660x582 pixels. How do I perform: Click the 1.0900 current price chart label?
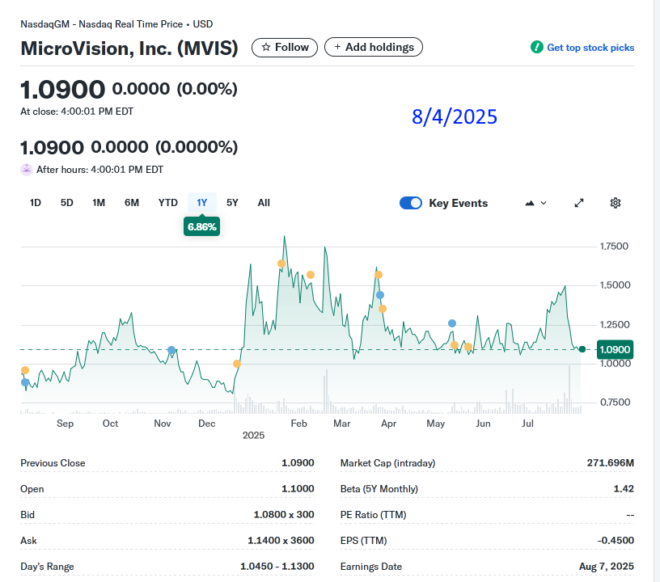[615, 349]
